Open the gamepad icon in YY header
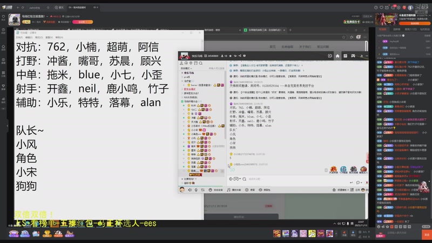This screenshot has height=243, width=432. [x=353, y=56]
